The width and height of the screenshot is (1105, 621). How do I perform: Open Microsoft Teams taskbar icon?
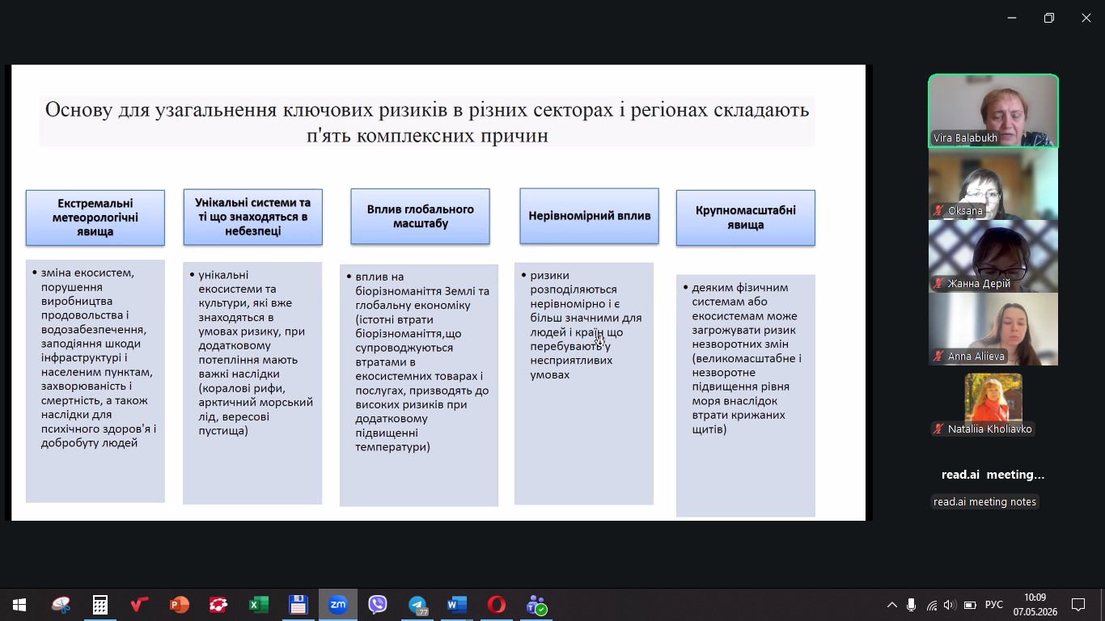pyautogui.click(x=536, y=605)
